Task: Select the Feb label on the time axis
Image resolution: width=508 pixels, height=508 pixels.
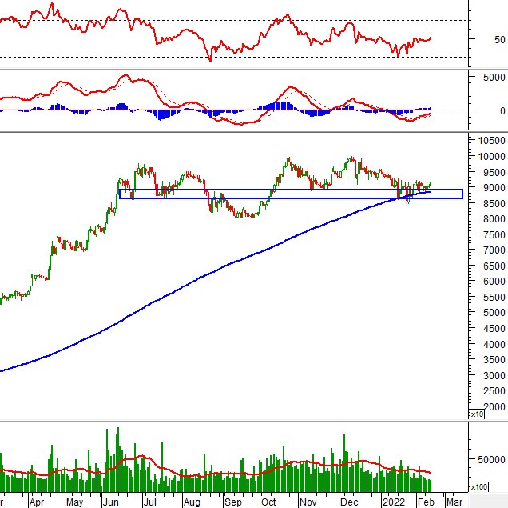Action: click(x=426, y=502)
